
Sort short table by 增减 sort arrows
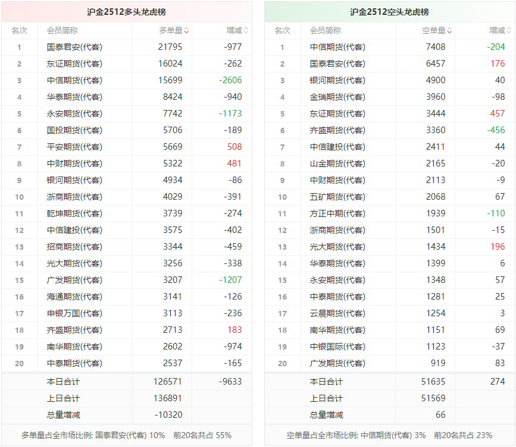tap(509, 30)
